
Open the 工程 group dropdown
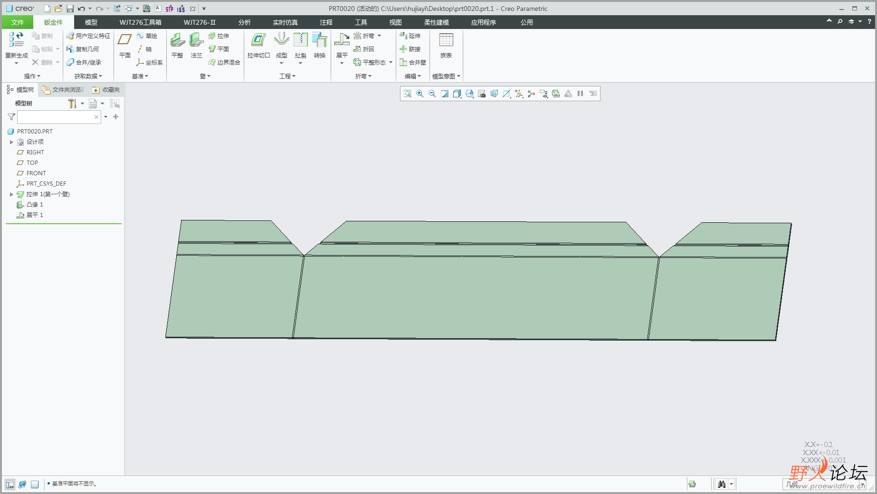click(287, 76)
